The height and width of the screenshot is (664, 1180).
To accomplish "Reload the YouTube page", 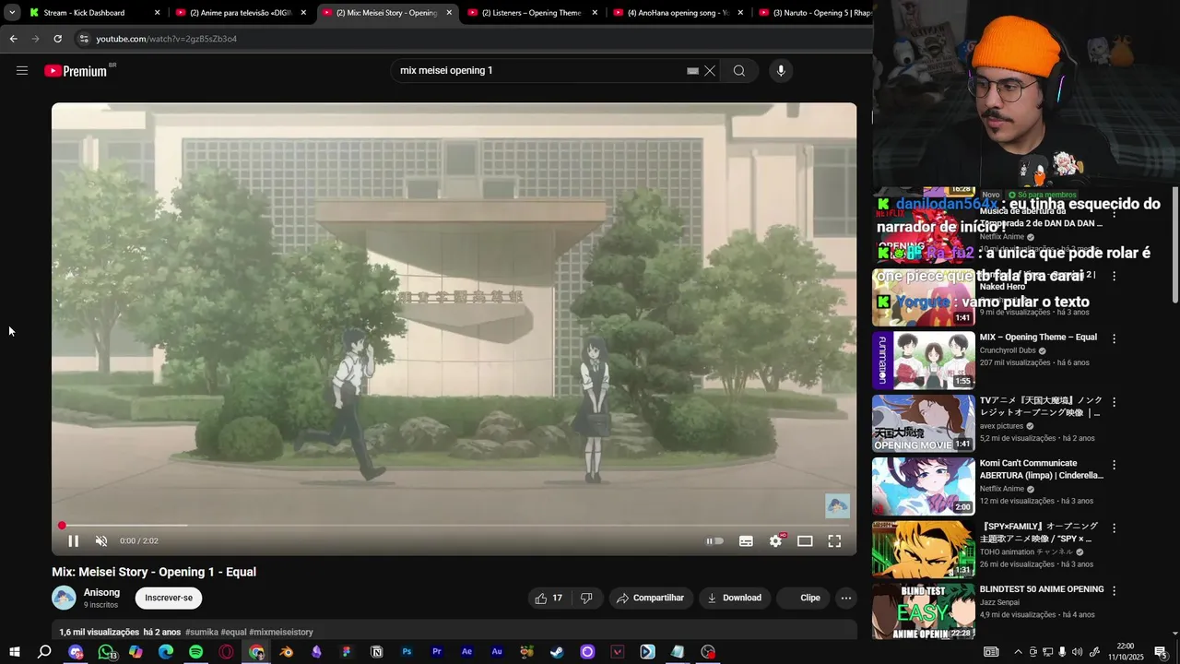I will (x=57, y=39).
